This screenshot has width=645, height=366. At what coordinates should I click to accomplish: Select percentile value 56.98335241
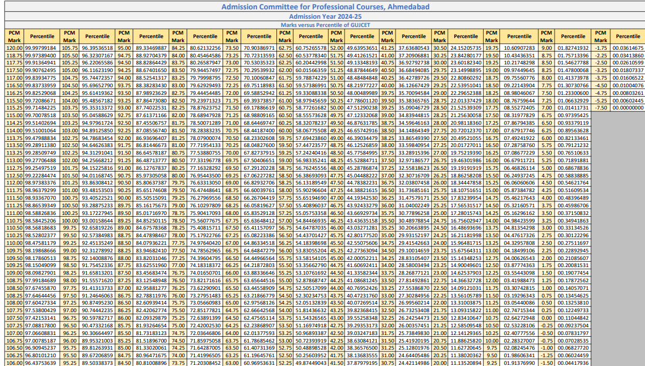coord(310,160)
